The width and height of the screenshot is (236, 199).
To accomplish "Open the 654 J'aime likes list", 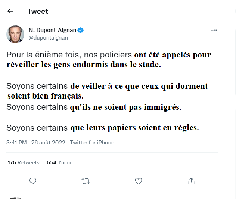I will (60, 162).
